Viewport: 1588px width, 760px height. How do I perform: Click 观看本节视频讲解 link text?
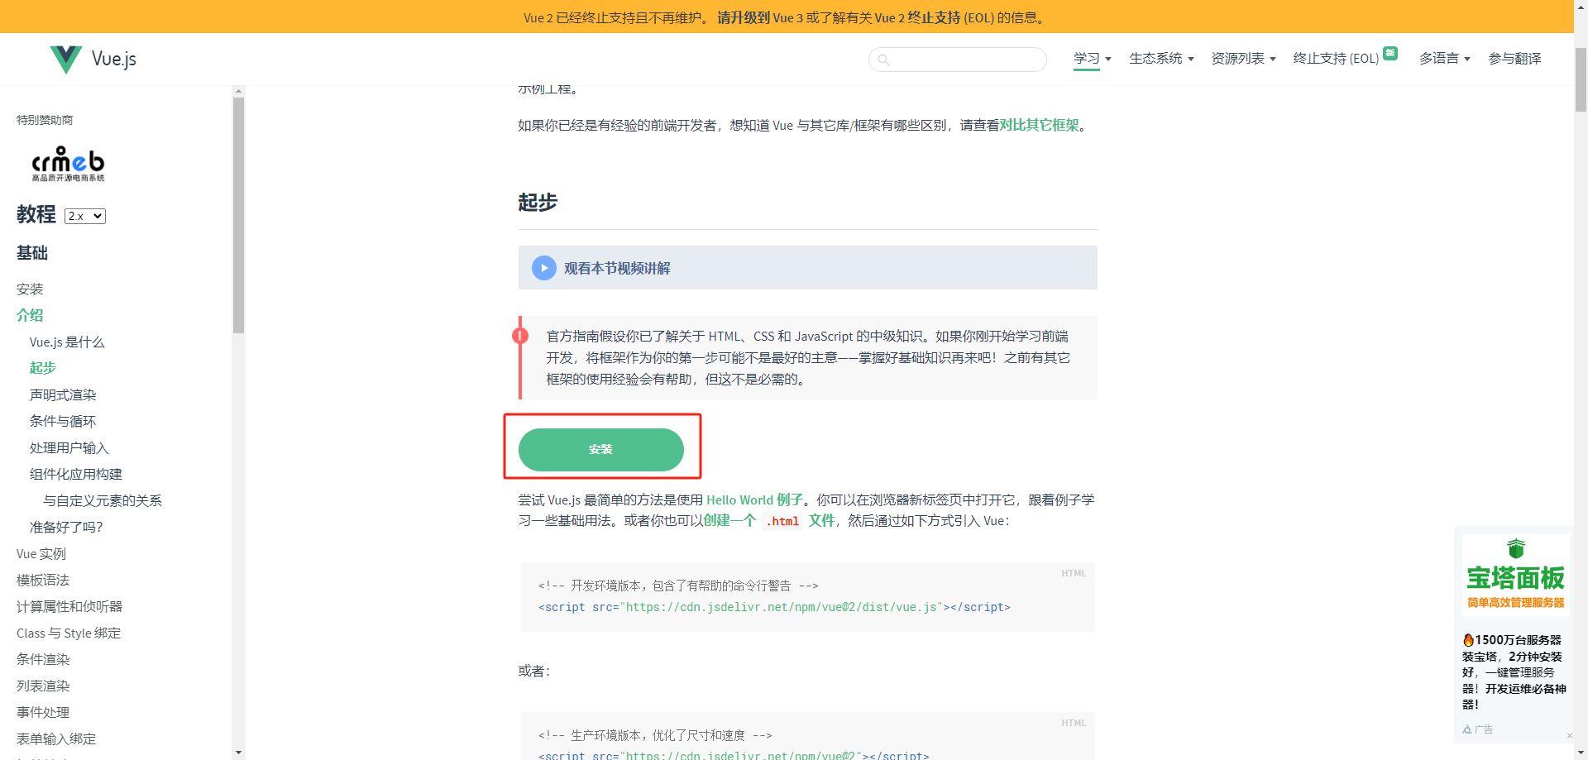point(617,268)
